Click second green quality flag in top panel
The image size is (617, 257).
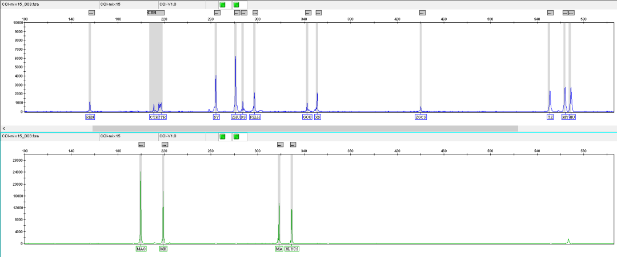[x=236, y=5]
